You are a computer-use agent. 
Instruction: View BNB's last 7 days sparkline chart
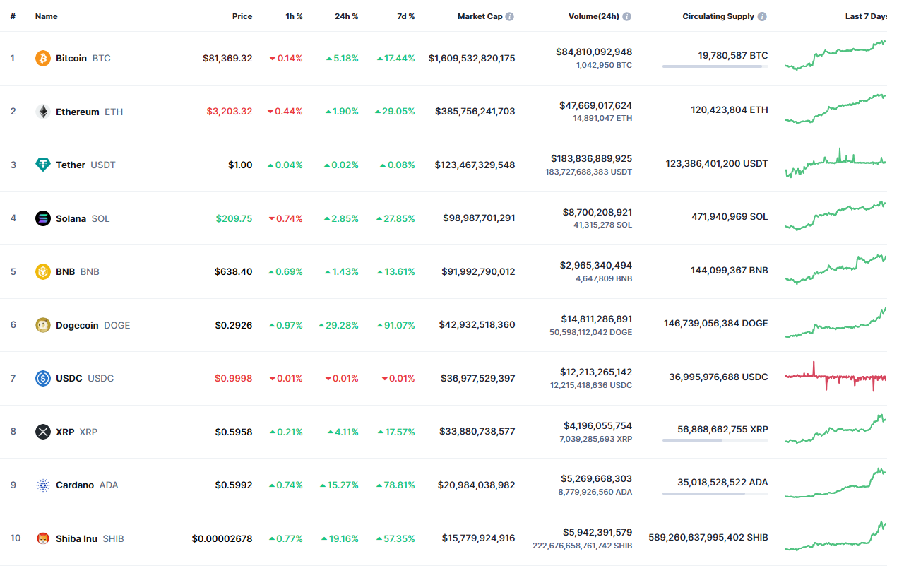tap(836, 269)
